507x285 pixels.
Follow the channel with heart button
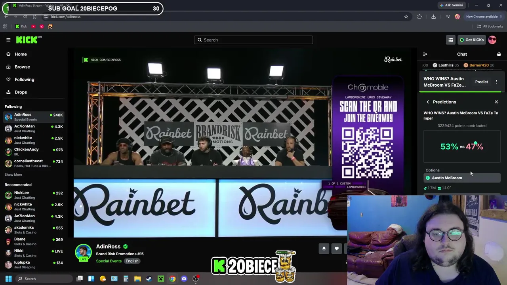[x=337, y=249]
